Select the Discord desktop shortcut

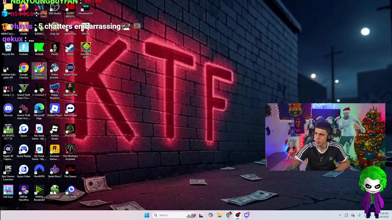(8, 111)
